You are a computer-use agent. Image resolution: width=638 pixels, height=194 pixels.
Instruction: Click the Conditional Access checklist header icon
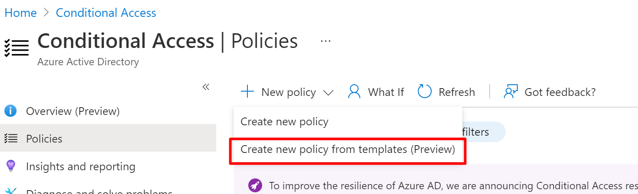click(x=16, y=48)
